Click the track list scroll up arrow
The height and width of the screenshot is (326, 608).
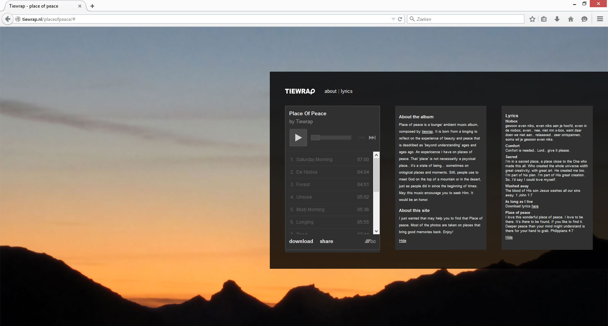pyautogui.click(x=376, y=155)
